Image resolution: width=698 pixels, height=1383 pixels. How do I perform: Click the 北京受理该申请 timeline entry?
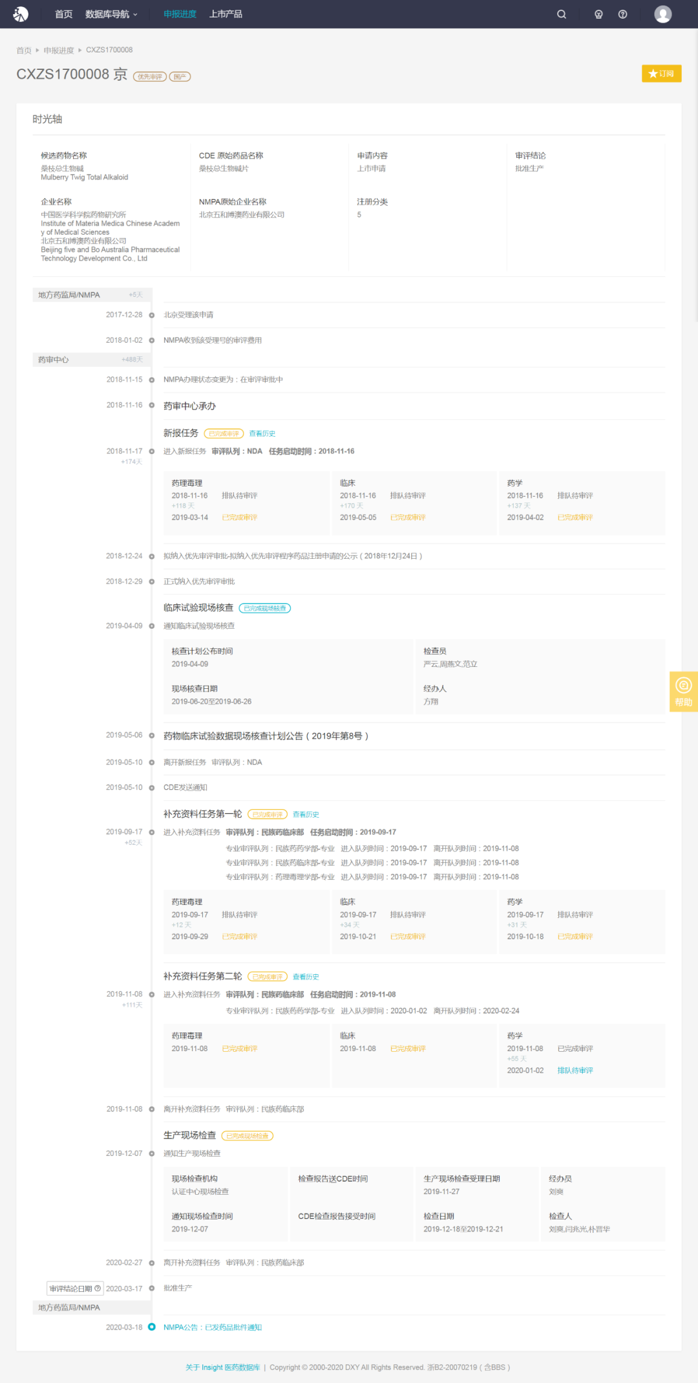click(188, 315)
